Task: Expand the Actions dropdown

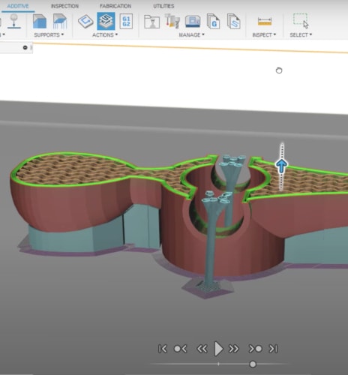Action: pyautogui.click(x=105, y=35)
